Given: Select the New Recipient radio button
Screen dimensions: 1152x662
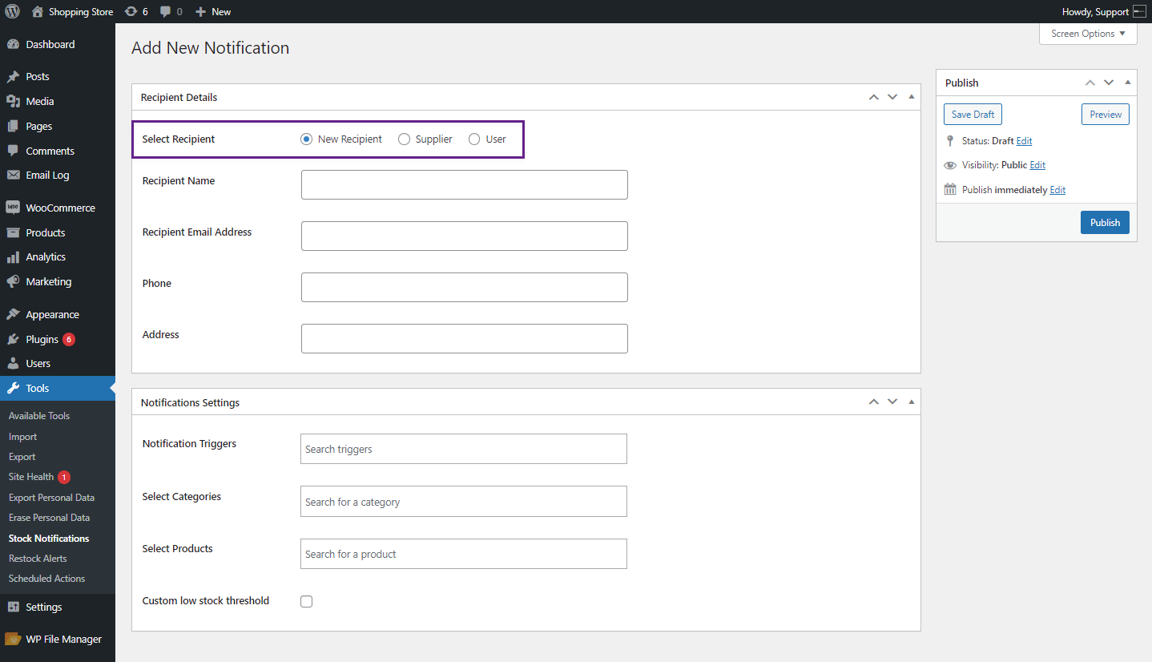Looking at the screenshot, I should click(306, 139).
